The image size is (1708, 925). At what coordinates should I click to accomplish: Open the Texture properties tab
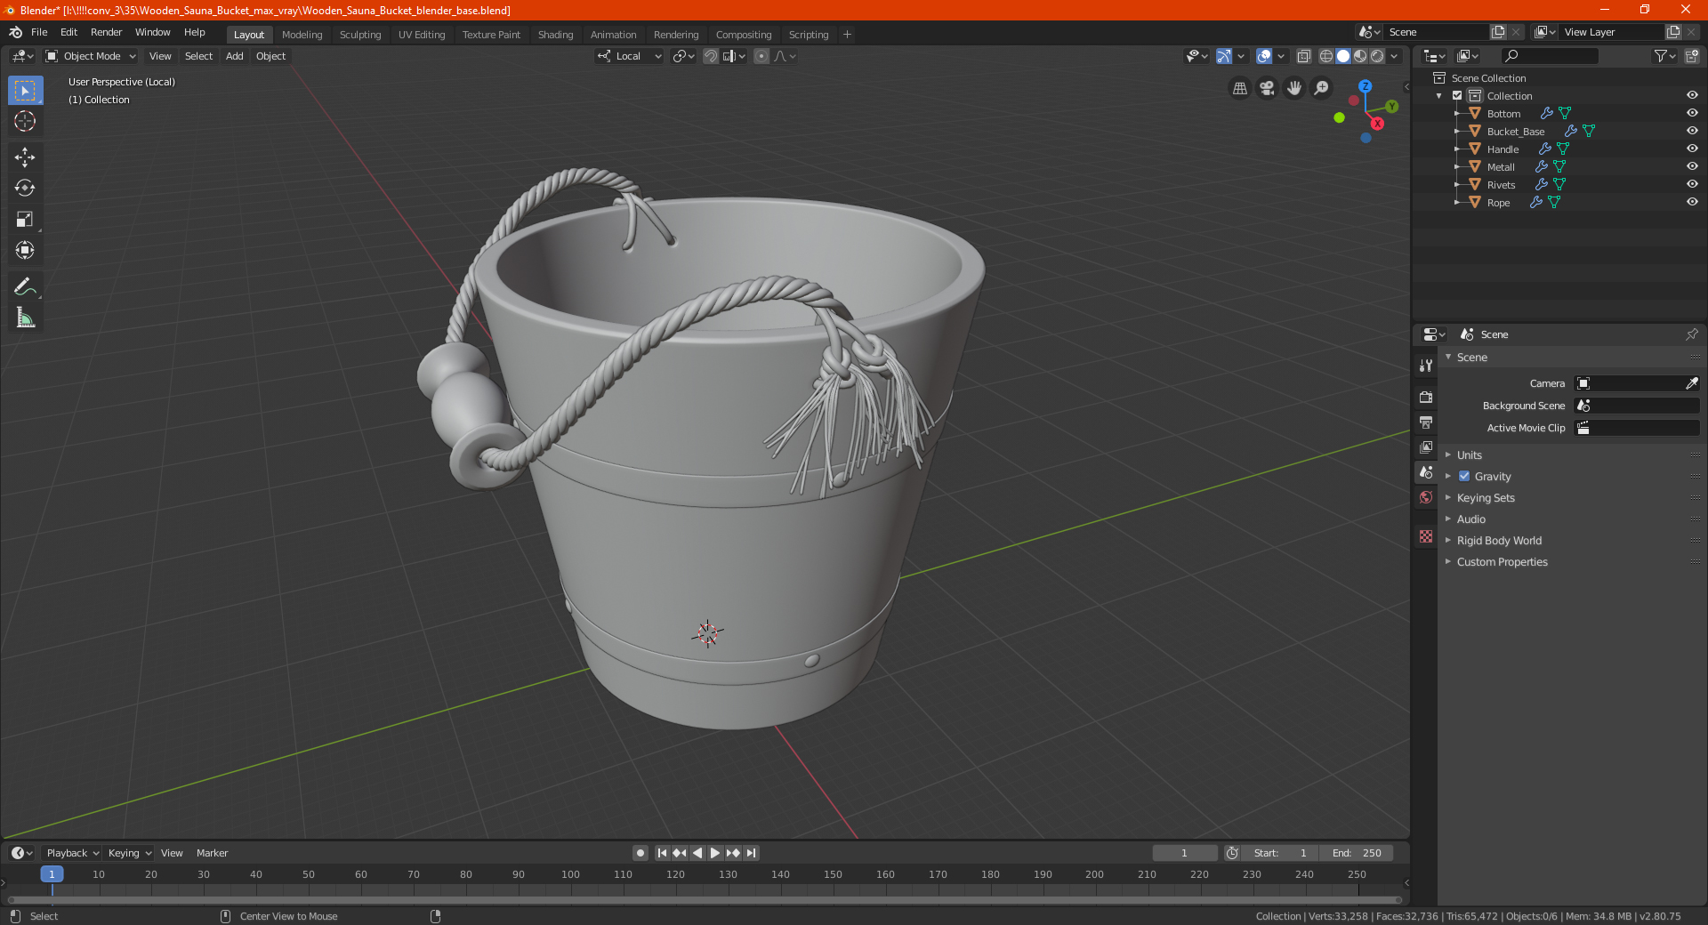[x=1426, y=536]
